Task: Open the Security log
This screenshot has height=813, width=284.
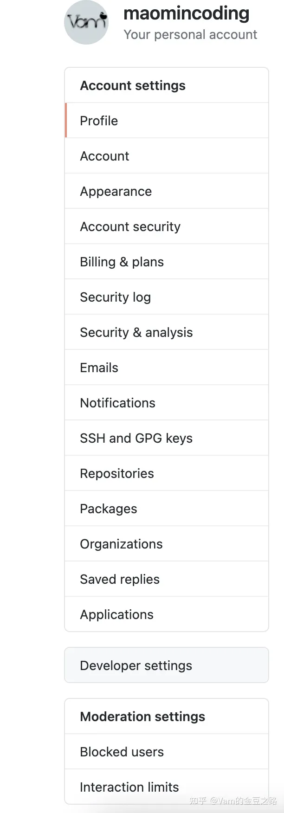Action: point(115,297)
